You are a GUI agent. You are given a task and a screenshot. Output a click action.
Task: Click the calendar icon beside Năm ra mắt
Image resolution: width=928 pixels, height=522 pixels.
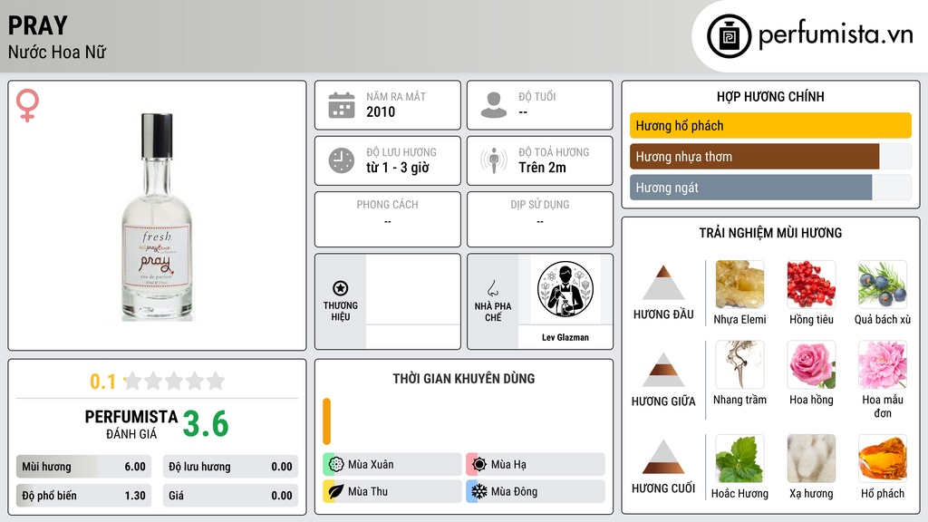[342, 105]
